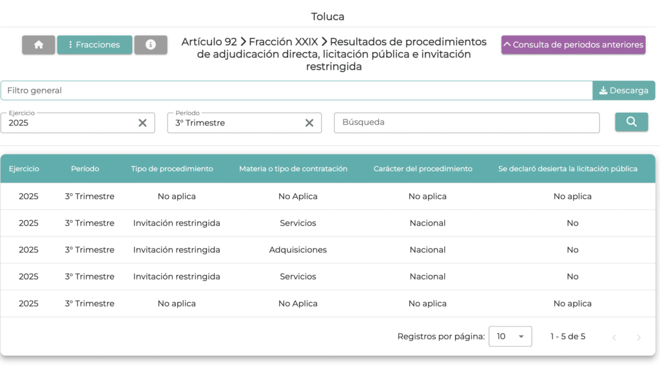Sort by Tipo de procedimiento column

[x=172, y=169]
